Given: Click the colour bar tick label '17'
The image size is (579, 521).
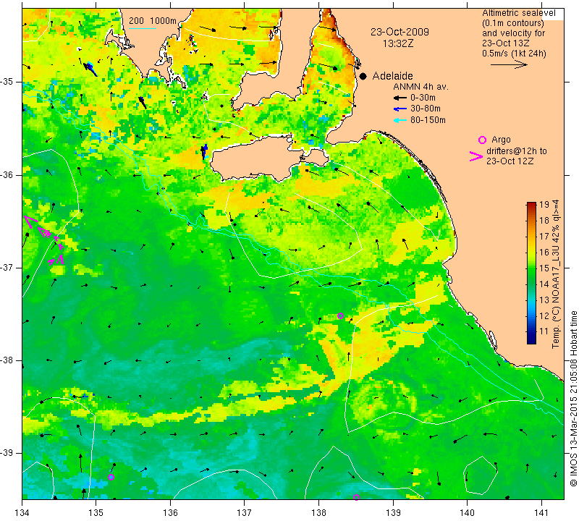Looking at the screenshot, I should [x=544, y=237].
